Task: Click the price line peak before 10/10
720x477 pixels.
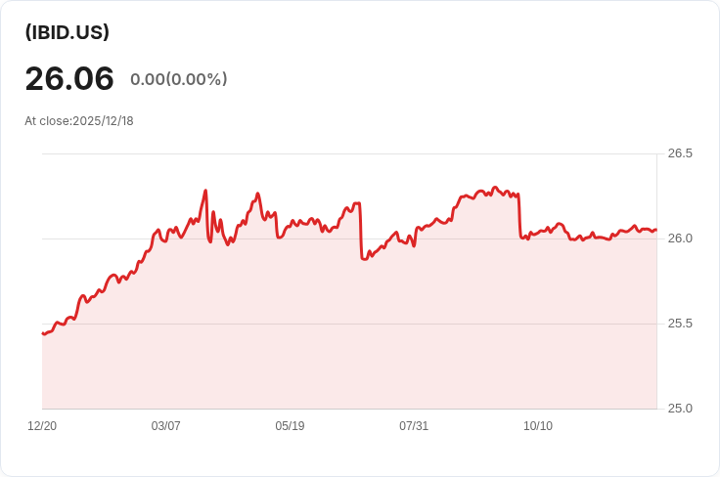Action: [x=495, y=187]
